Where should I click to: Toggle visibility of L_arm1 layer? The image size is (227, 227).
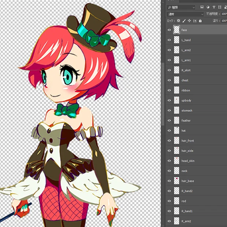[169, 60]
